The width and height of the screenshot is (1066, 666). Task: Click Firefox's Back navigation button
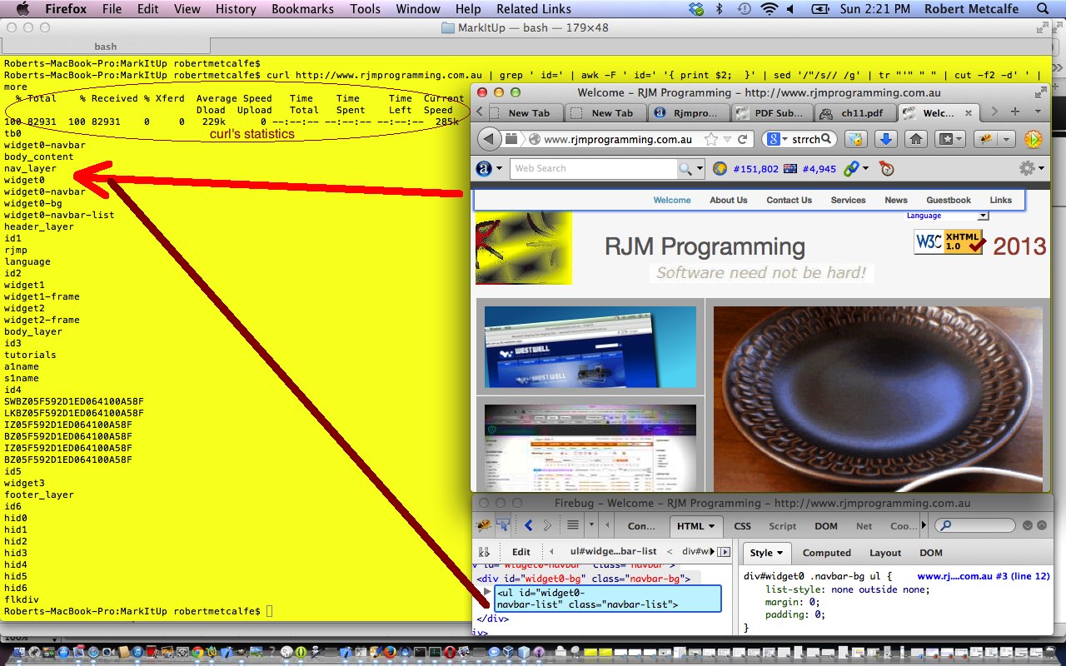click(491, 139)
